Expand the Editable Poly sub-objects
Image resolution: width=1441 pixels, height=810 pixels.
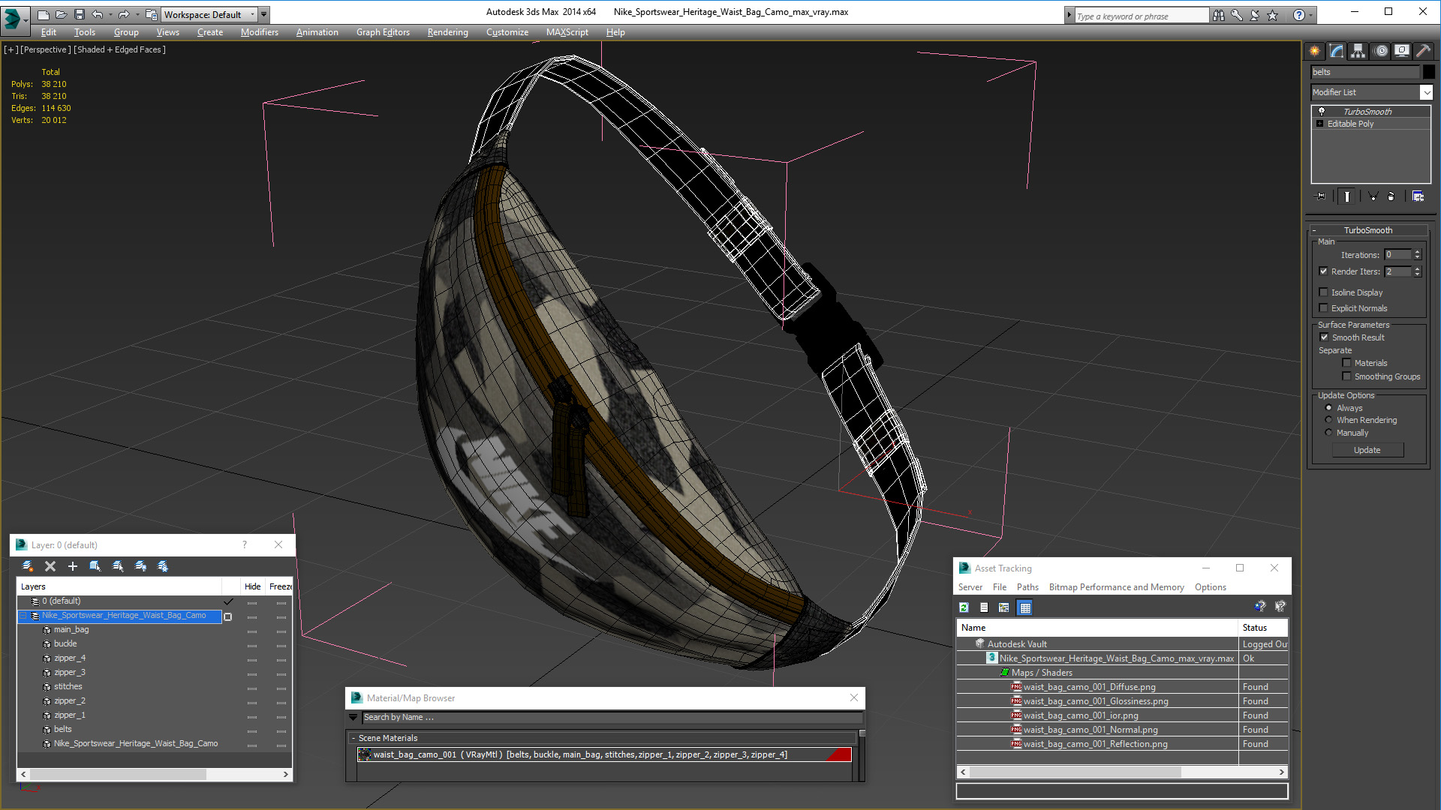click(1320, 124)
